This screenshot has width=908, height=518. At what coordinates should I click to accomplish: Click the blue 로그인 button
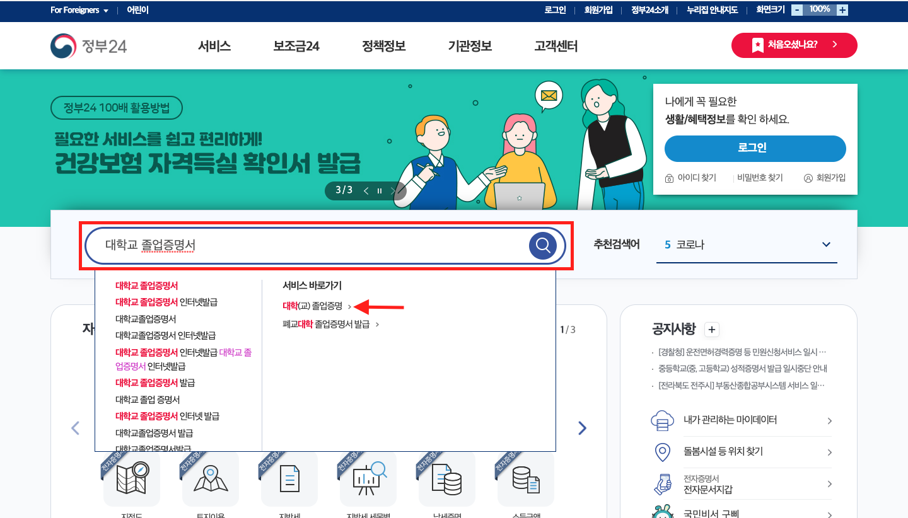click(x=755, y=149)
